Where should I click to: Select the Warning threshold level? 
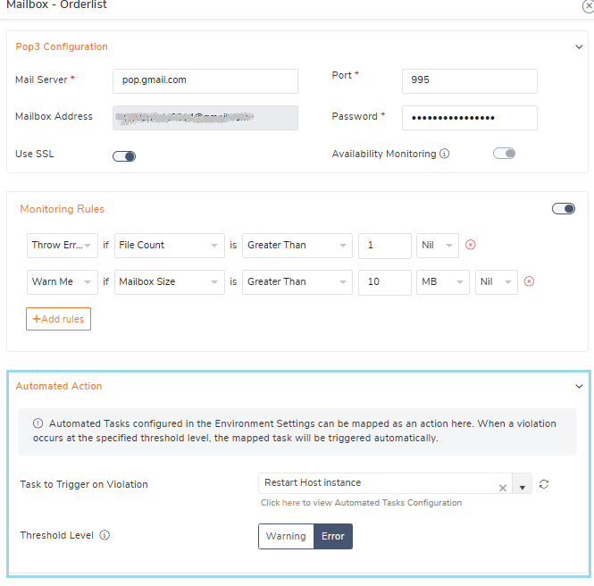coord(286,536)
